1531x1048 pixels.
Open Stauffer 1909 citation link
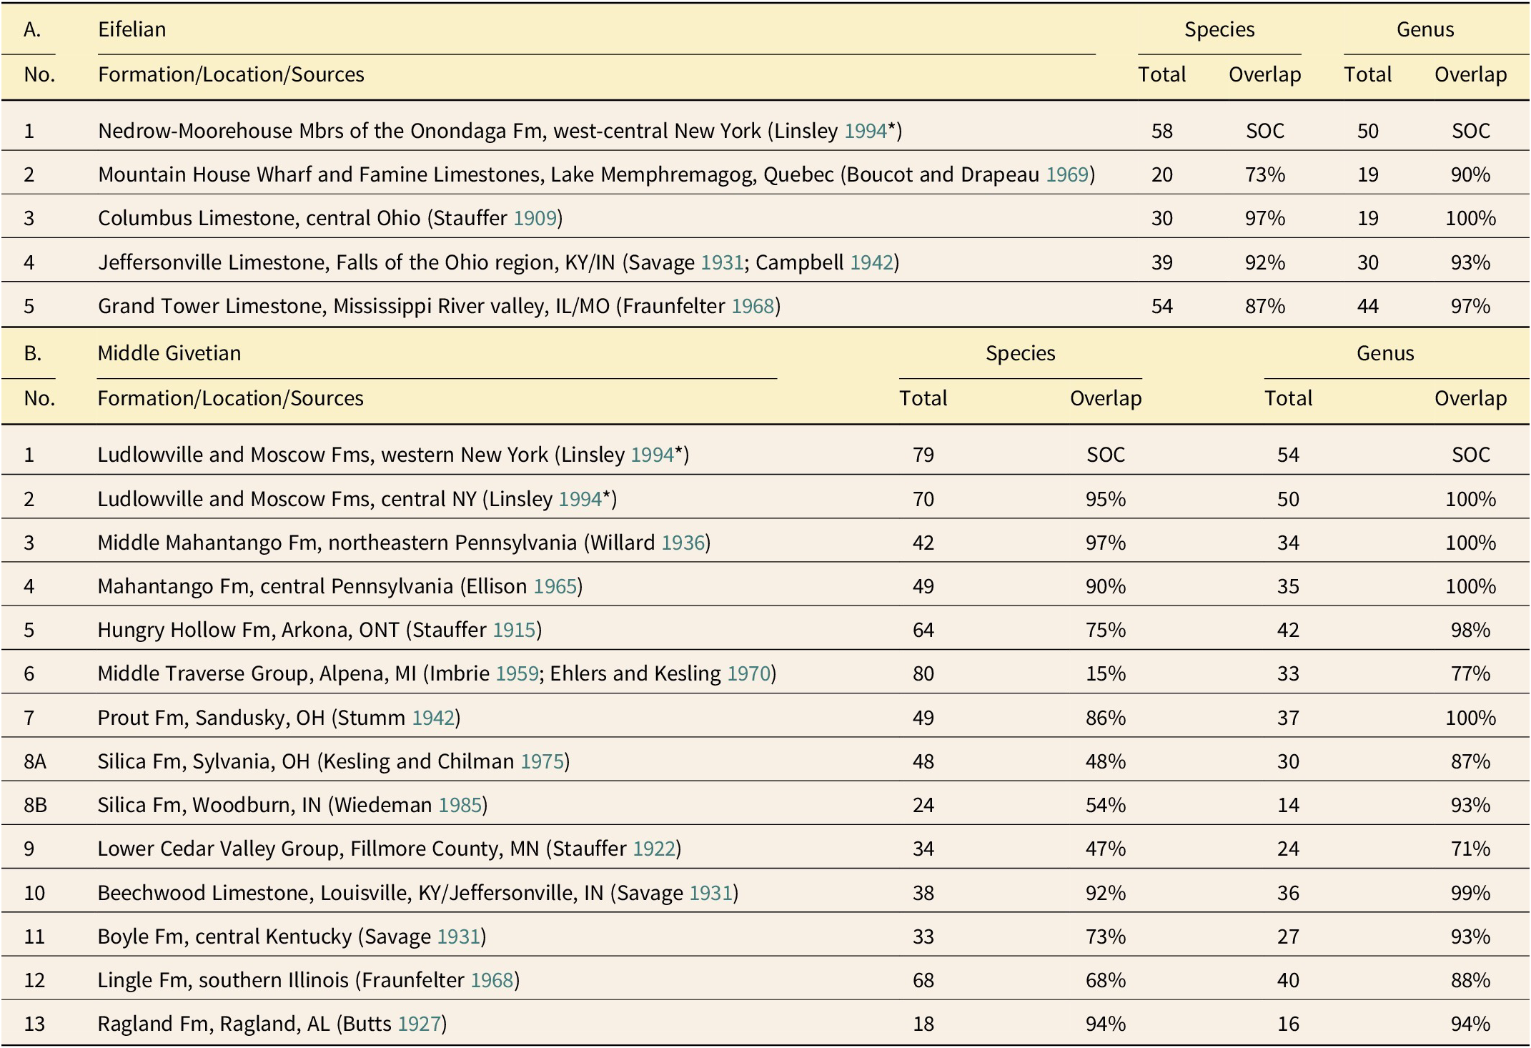535,218
